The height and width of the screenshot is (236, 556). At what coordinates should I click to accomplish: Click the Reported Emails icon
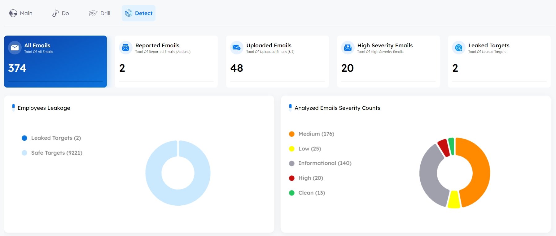(125, 48)
